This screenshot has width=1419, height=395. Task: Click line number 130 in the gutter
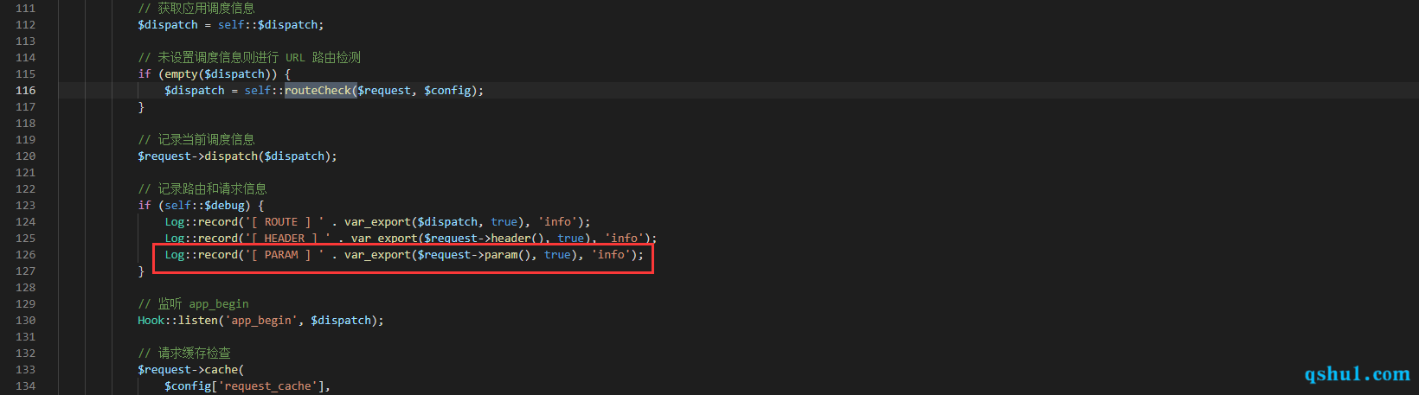26,321
